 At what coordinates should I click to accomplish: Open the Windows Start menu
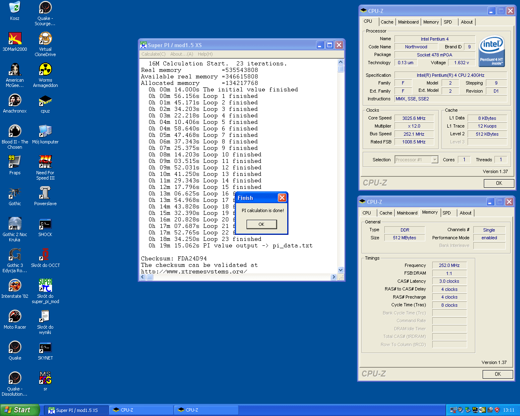[20, 410]
